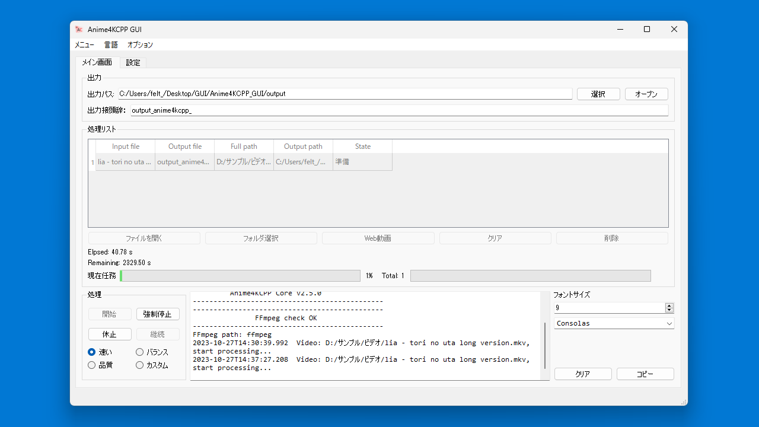Click the フォントサイズ value field

point(610,308)
